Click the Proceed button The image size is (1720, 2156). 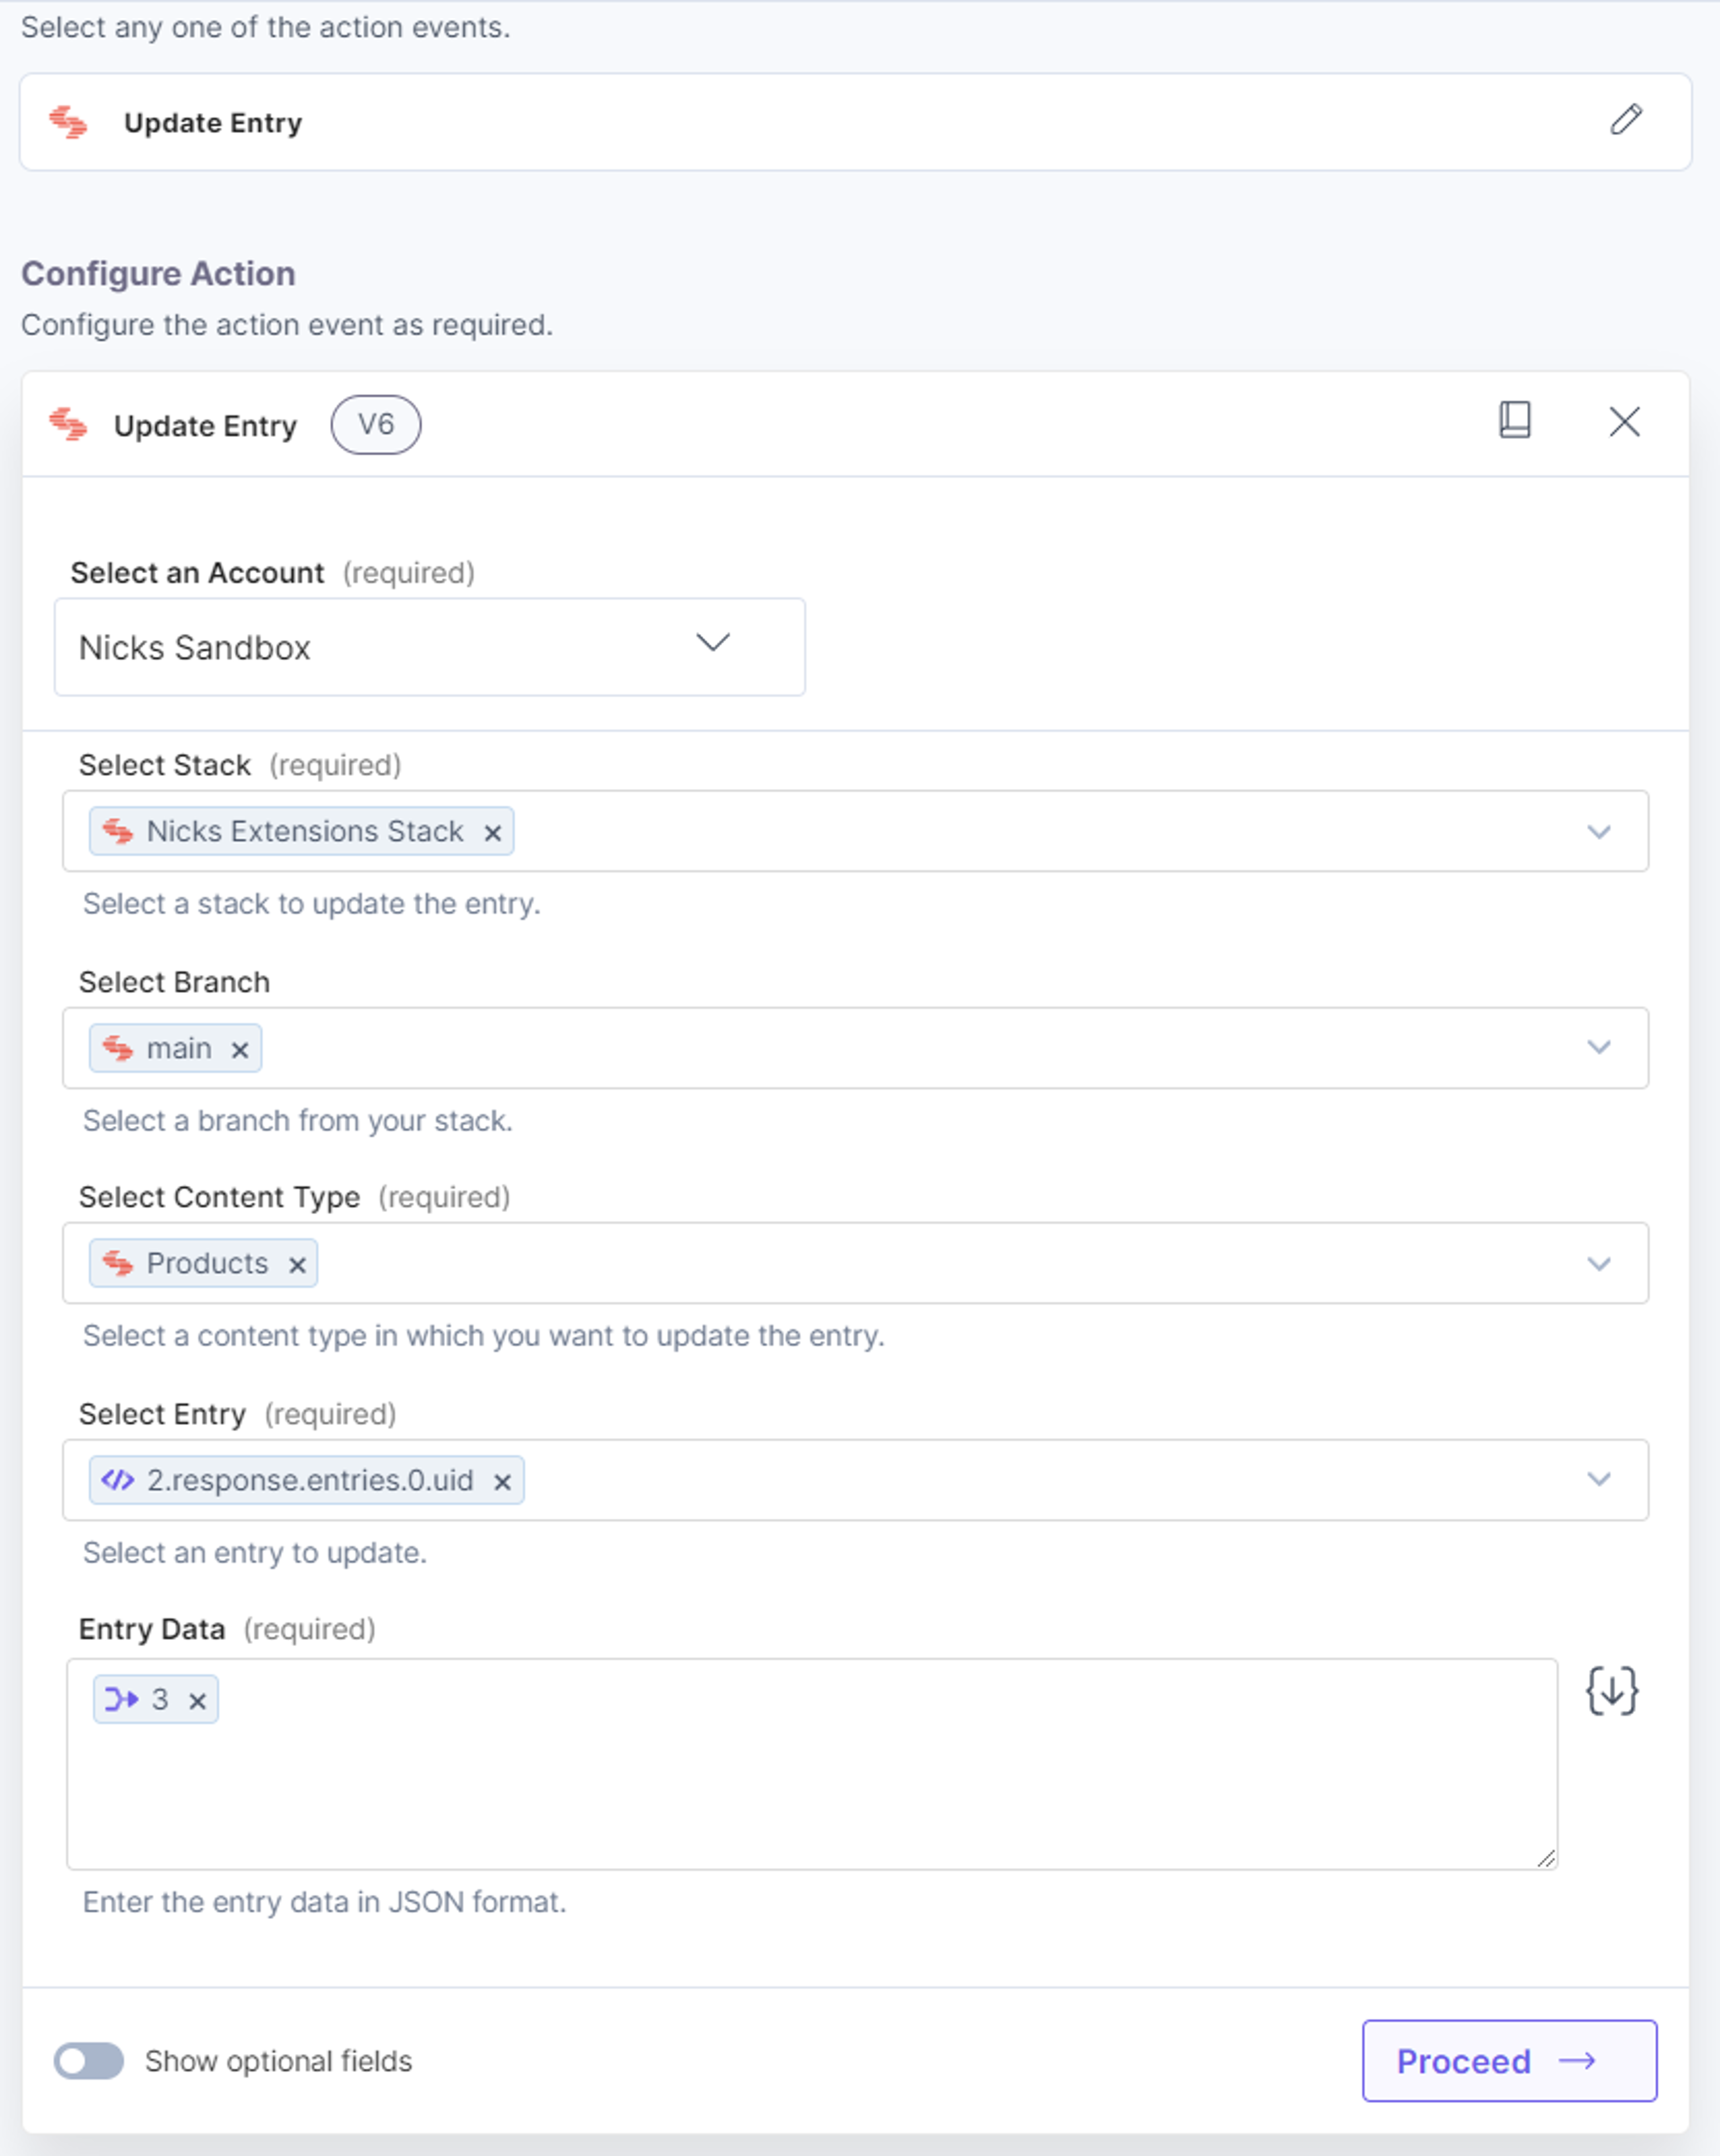1509,2061
